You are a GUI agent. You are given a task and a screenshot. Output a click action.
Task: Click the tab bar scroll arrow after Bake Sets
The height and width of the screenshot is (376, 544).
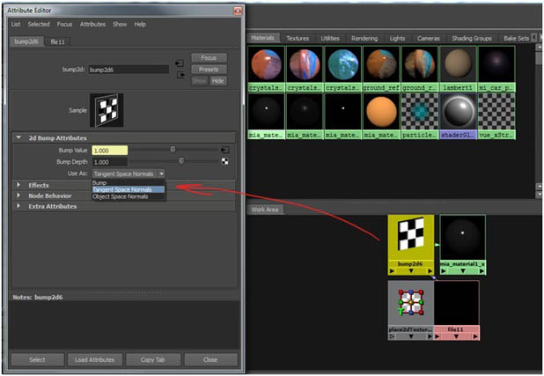point(534,37)
